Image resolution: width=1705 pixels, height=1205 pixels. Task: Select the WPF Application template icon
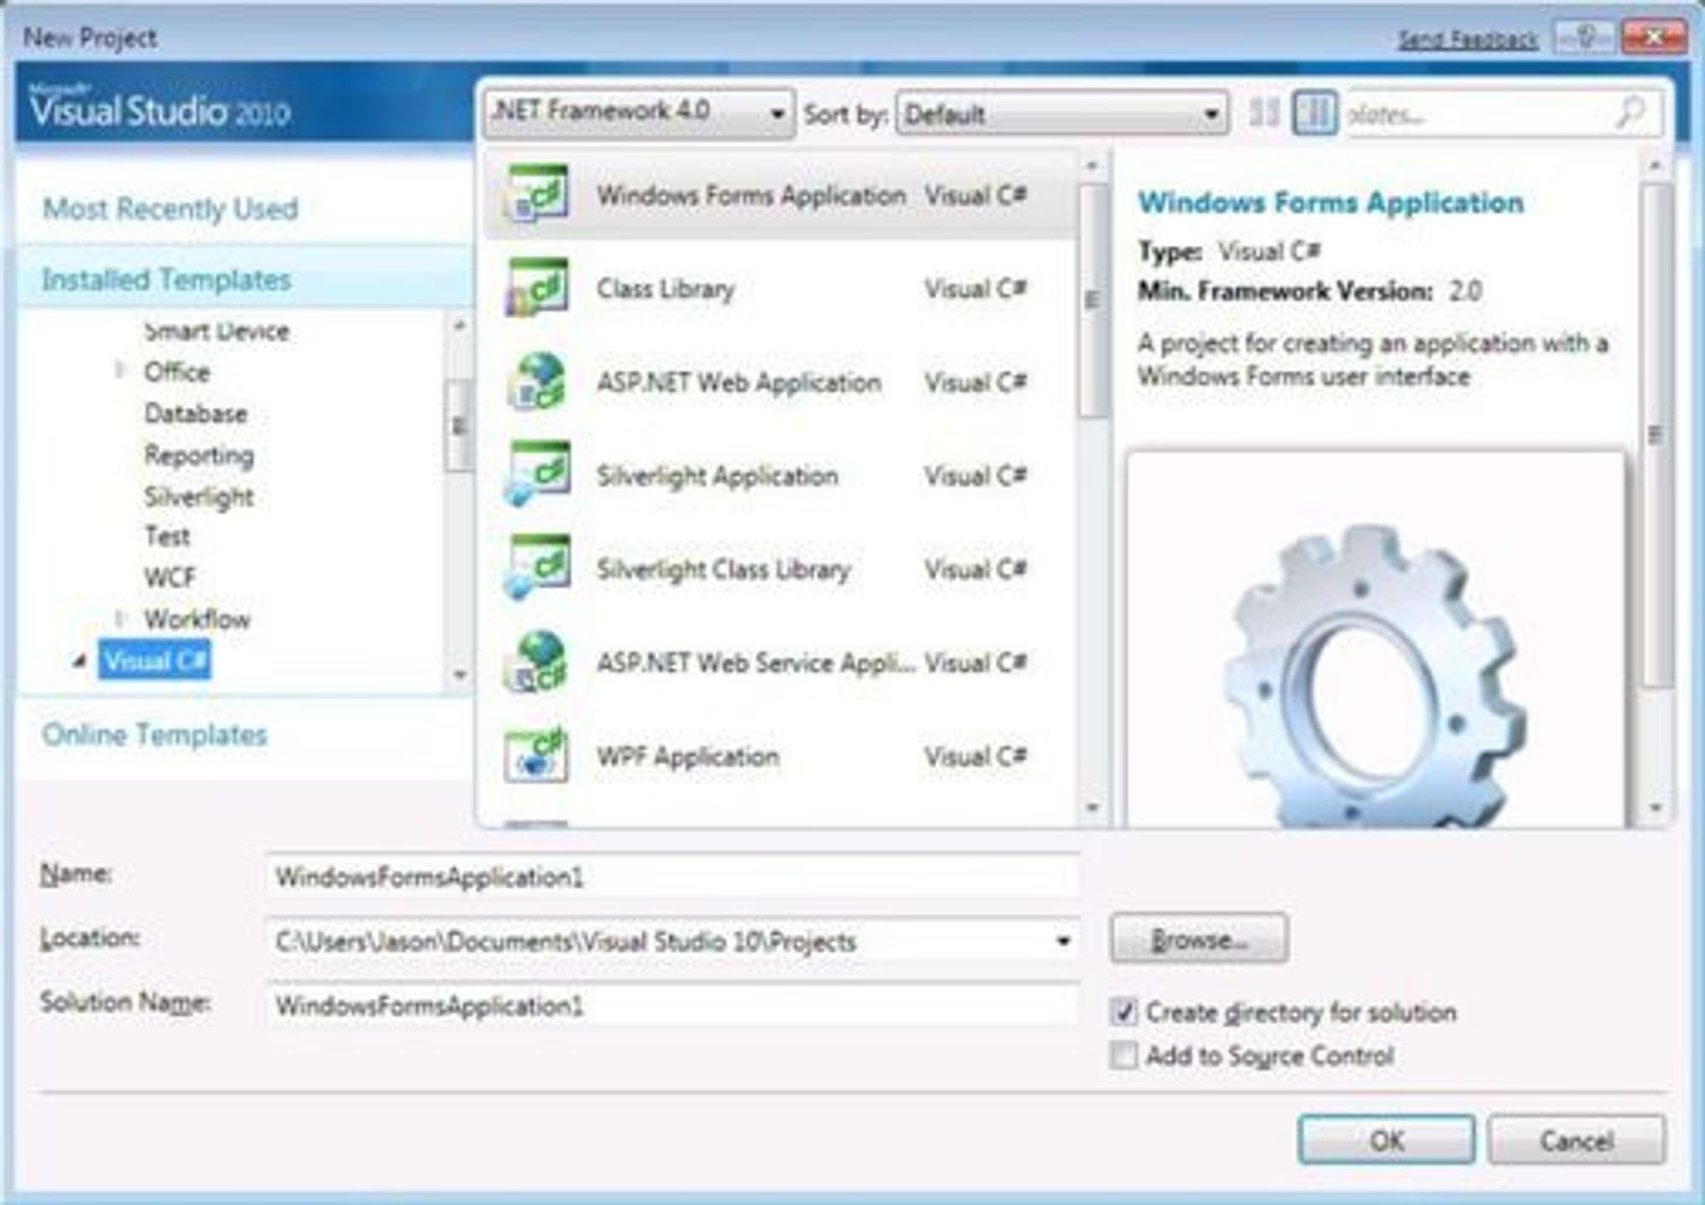pyautogui.click(x=537, y=755)
